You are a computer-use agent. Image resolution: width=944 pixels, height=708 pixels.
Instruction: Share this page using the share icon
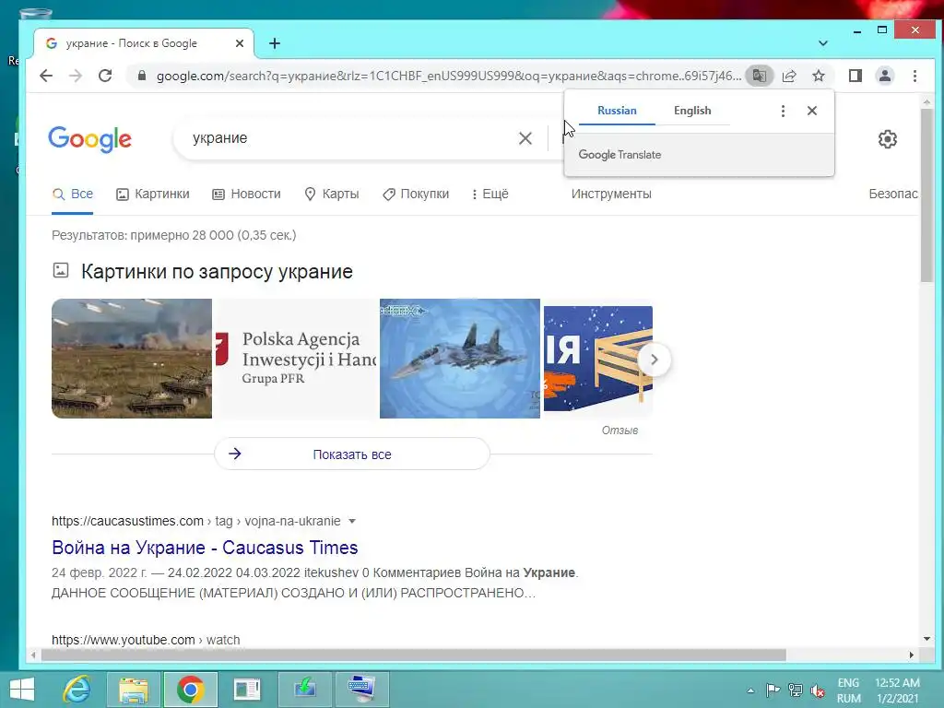pyautogui.click(x=789, y=76)
